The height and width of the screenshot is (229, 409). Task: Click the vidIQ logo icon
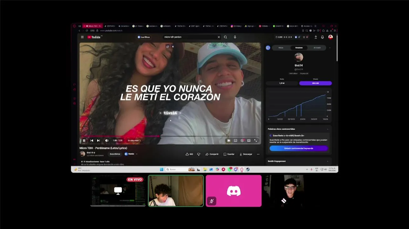(268, 48)
